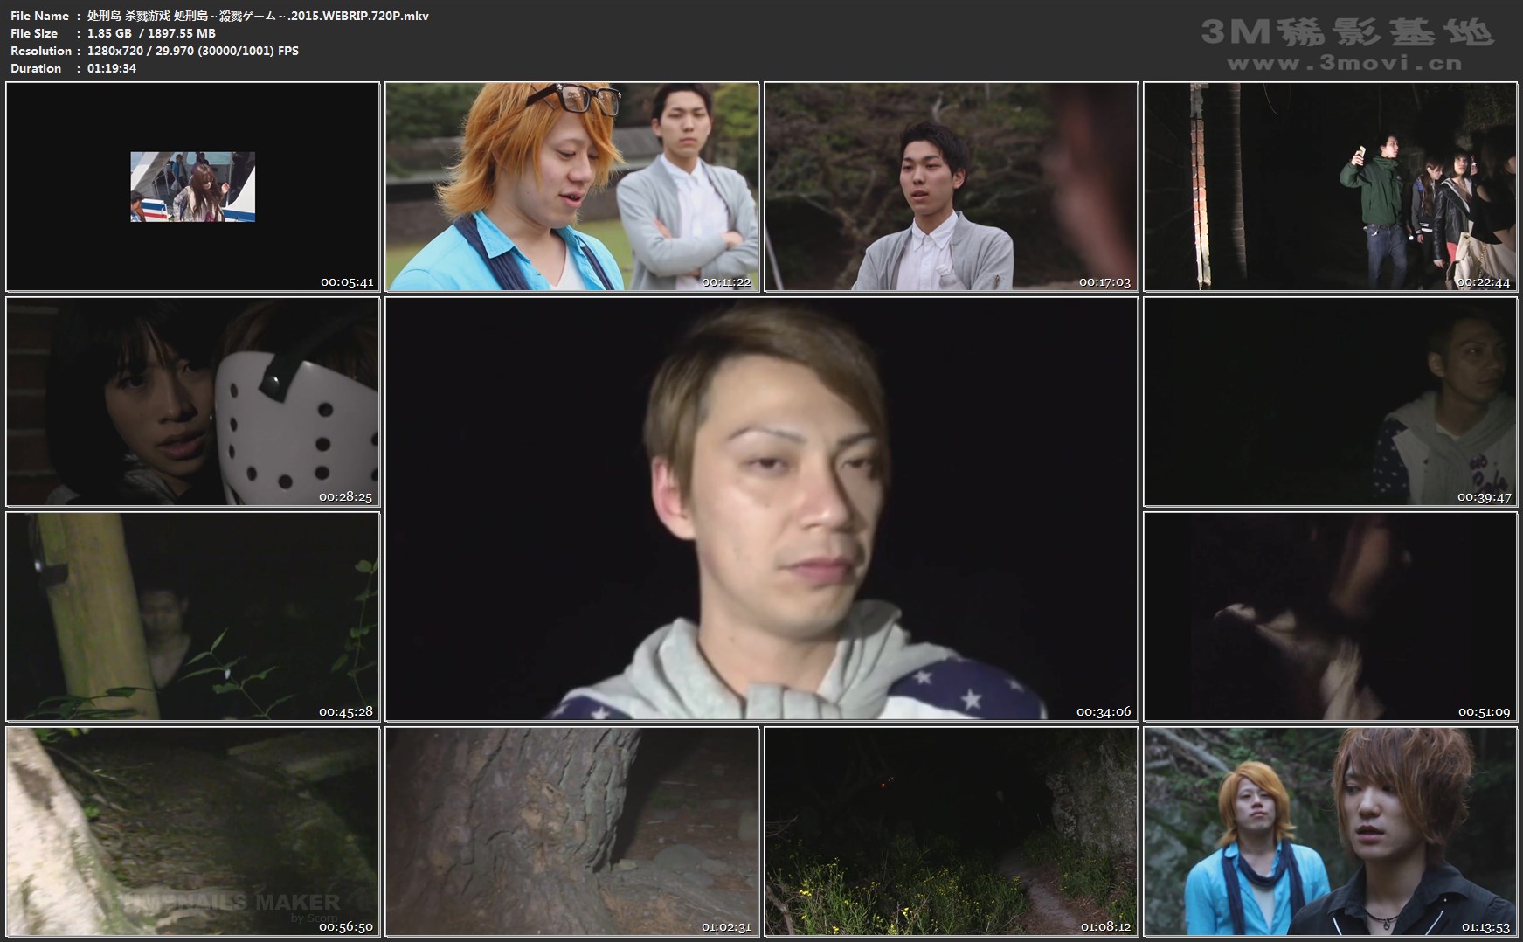Click the 01:19:34 duration value
The height and width of the screenshot is (942, 1523).
coord(112,68)
